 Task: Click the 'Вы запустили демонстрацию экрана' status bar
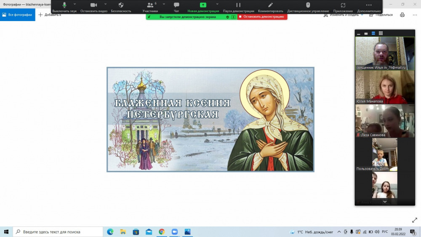tap(188, 17)
